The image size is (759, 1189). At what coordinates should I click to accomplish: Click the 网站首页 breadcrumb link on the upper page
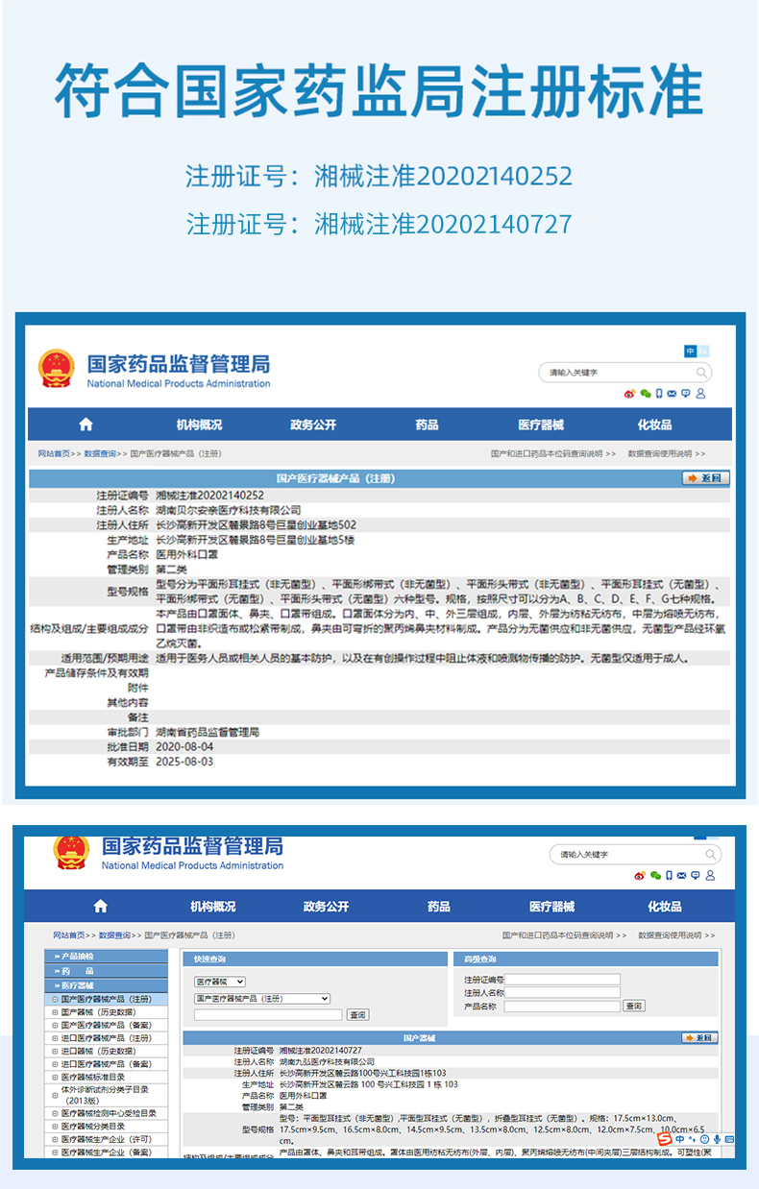pyautogui.click(x=53, y=453)
